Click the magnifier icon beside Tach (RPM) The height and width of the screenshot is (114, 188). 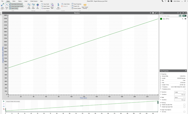point(183,19)
